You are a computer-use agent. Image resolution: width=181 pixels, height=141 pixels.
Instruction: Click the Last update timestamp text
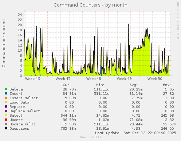(x=135, y=133)
